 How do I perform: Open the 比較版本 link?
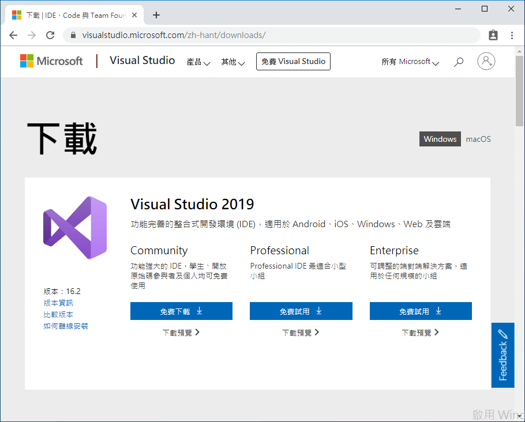point(58,315)
